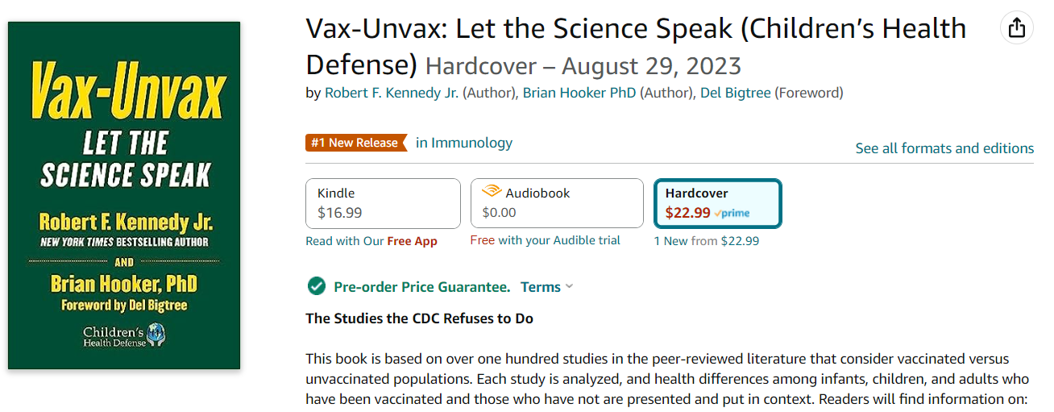Click the Audible audiobook icon
The image size is (1054, 412).
click(491, 192)
